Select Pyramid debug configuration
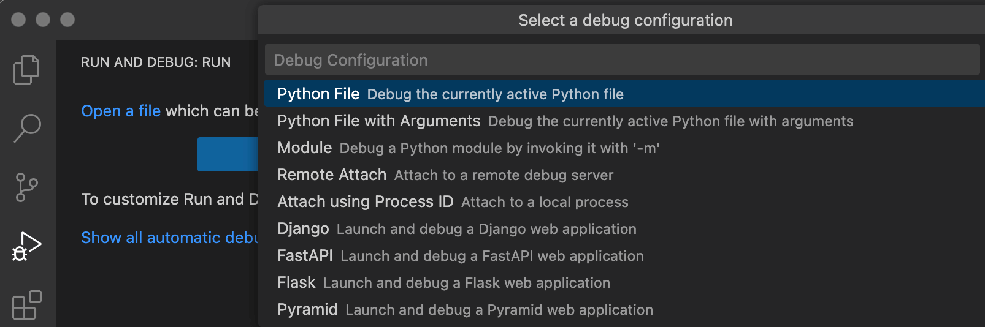This screenshot has width=985, height=327. coord(307,309)
